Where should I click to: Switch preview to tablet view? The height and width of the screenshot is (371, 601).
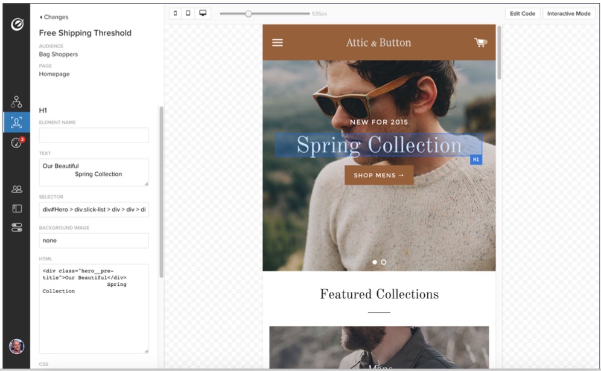click(188, 13)
